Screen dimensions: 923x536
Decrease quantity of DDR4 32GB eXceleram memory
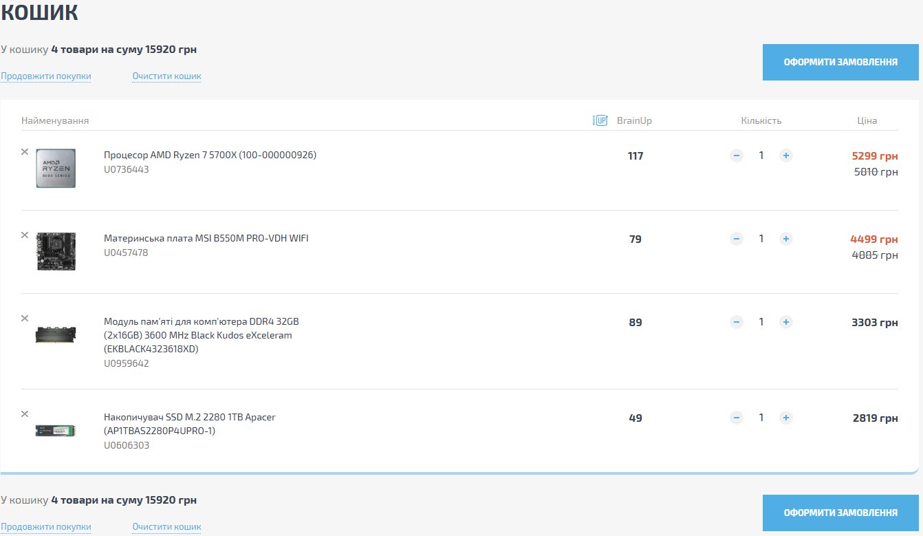coord(737,322)
